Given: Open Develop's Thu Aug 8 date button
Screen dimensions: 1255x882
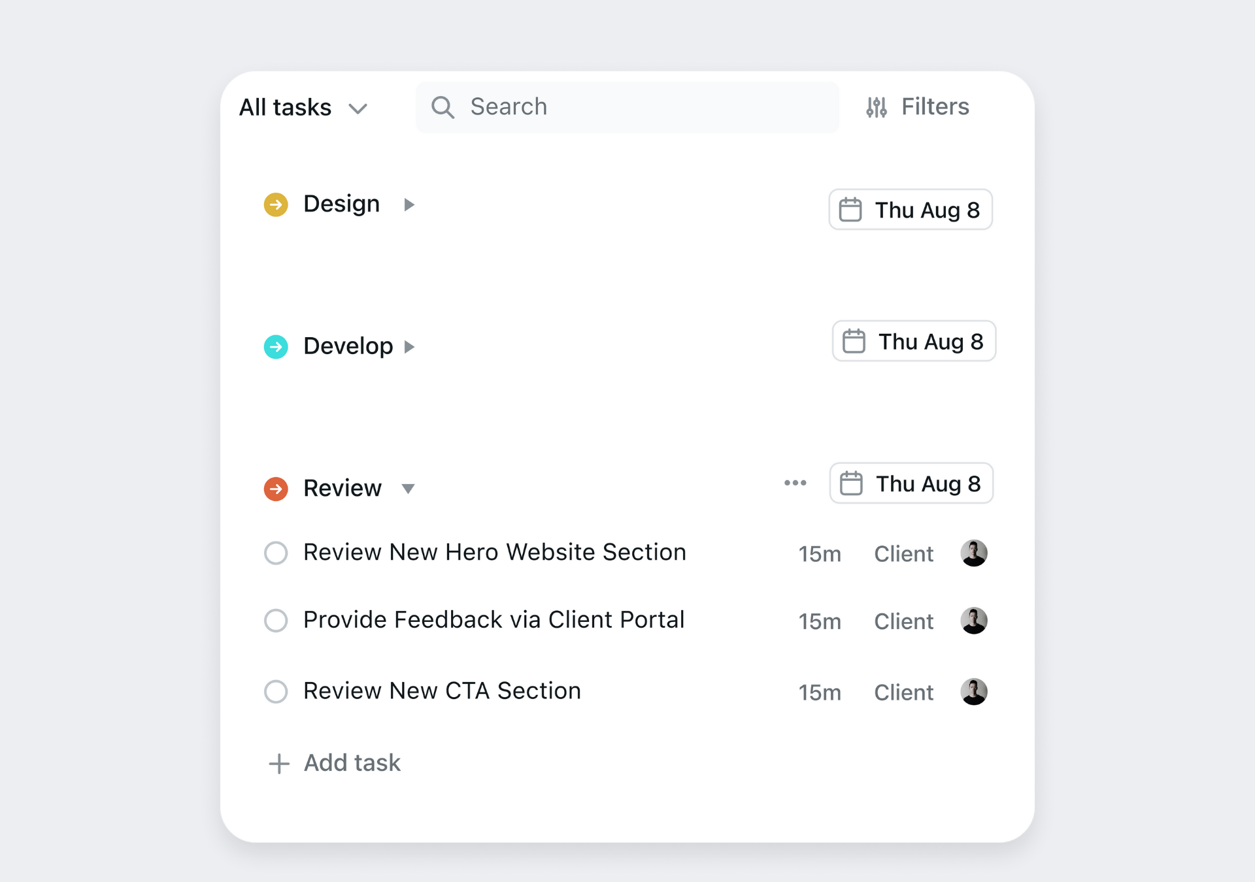Looking at the screenshot, I should click(x=914, y=341).
